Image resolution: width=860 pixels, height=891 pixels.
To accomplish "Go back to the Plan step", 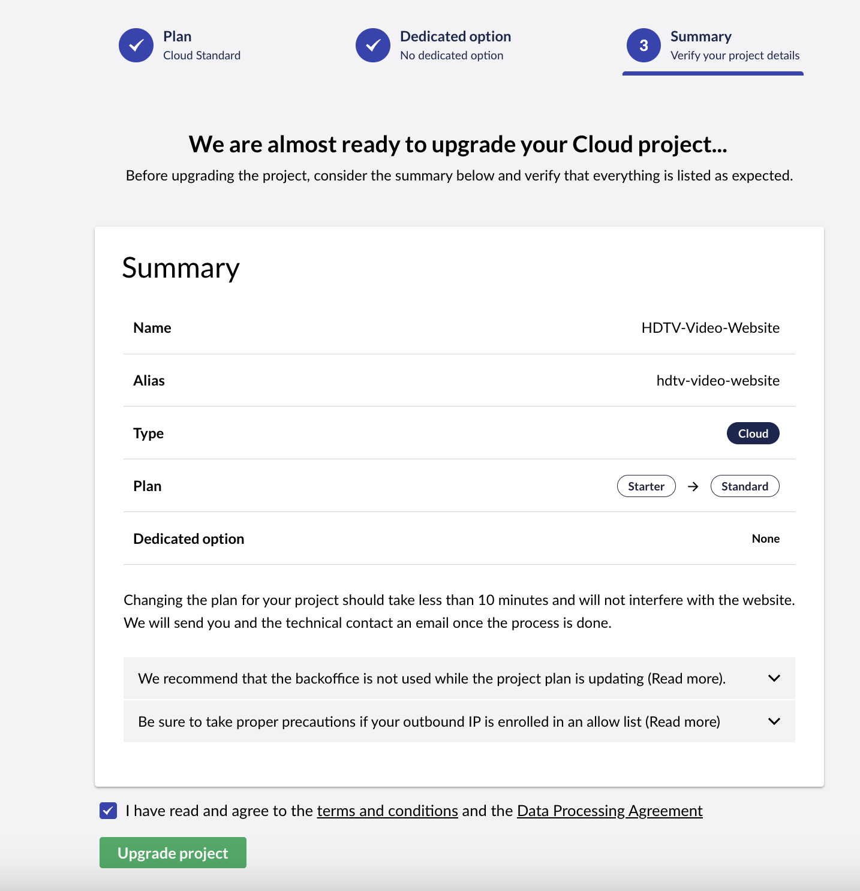I will point(180,46).
